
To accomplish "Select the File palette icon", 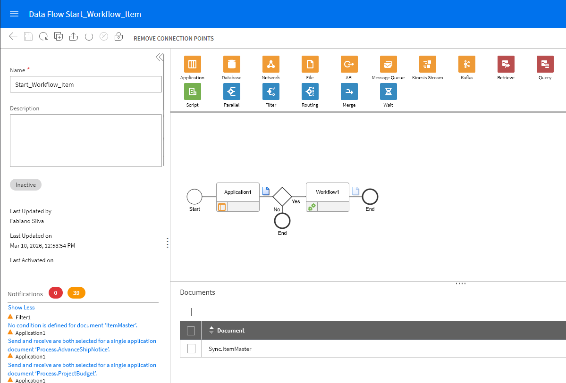I will click(310, 64).
